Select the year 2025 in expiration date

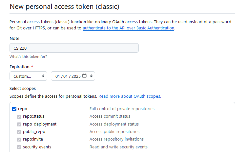tap(76, 76)
